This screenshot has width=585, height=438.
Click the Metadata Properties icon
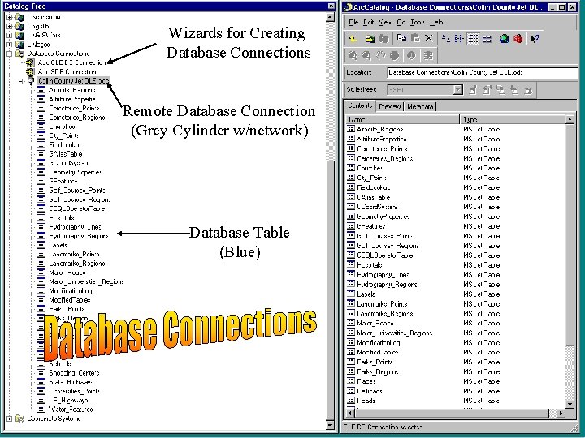pos(487,90)
